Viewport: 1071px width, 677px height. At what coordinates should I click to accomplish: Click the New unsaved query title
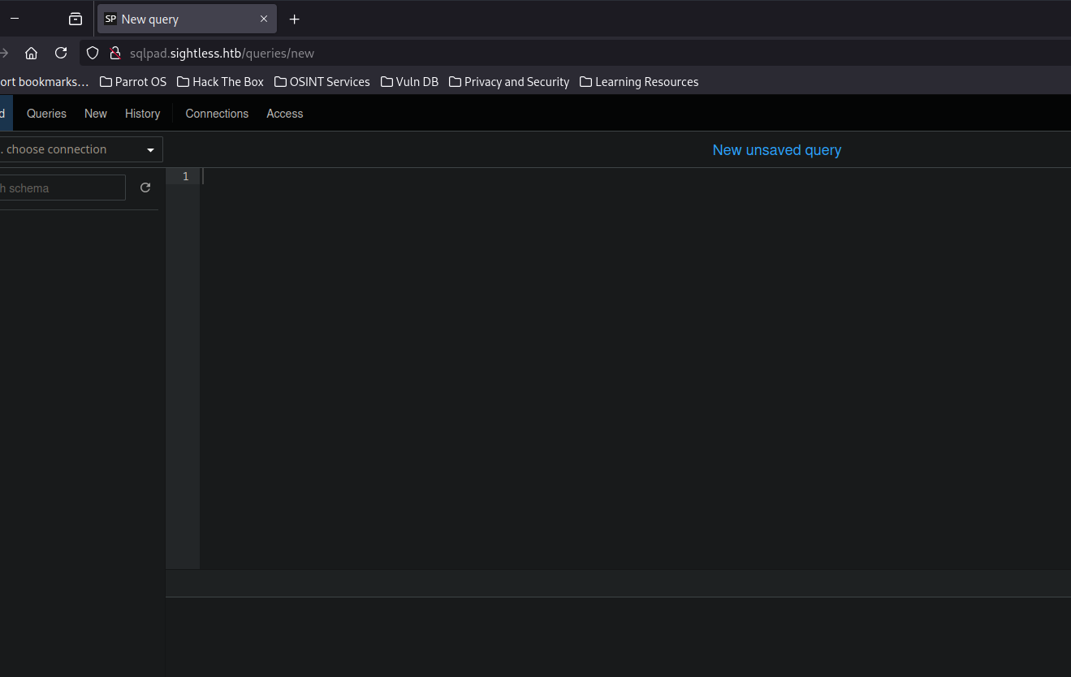[x=777, y=150]
